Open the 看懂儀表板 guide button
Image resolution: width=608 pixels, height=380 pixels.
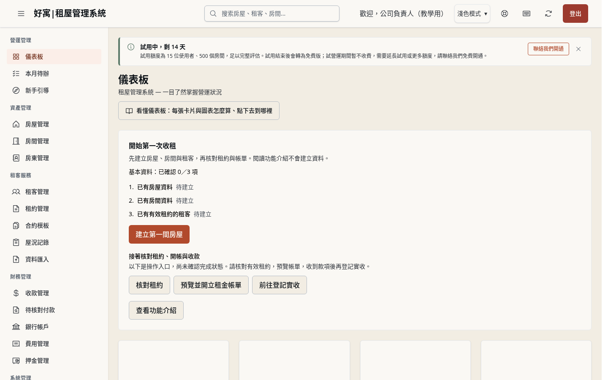click(x=199, y=111)
